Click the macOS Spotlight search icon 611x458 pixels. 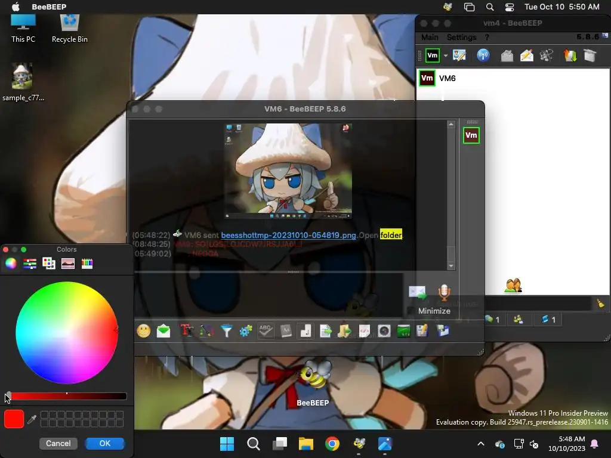pyautogui.click(x=490, y=7)
